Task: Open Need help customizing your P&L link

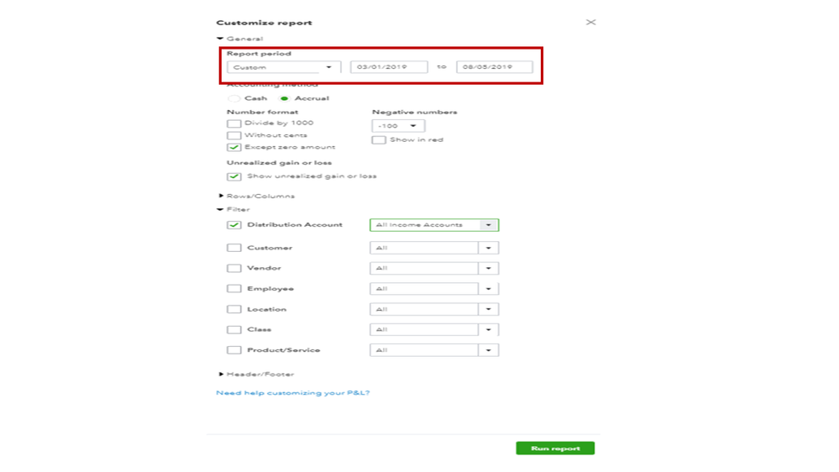Action: pyautogui.click(x=292, y=393)
